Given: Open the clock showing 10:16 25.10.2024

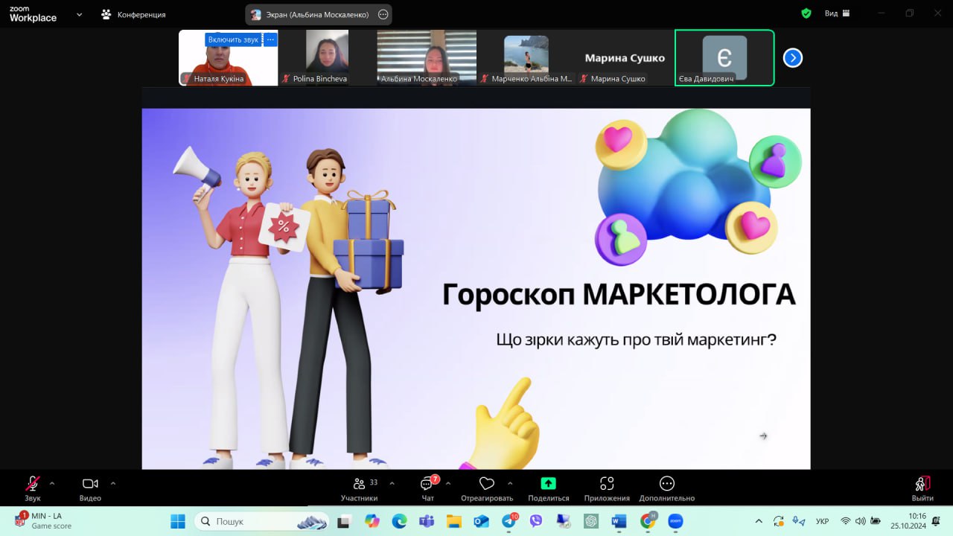Looking at the screenshot, I should point(907,520).
